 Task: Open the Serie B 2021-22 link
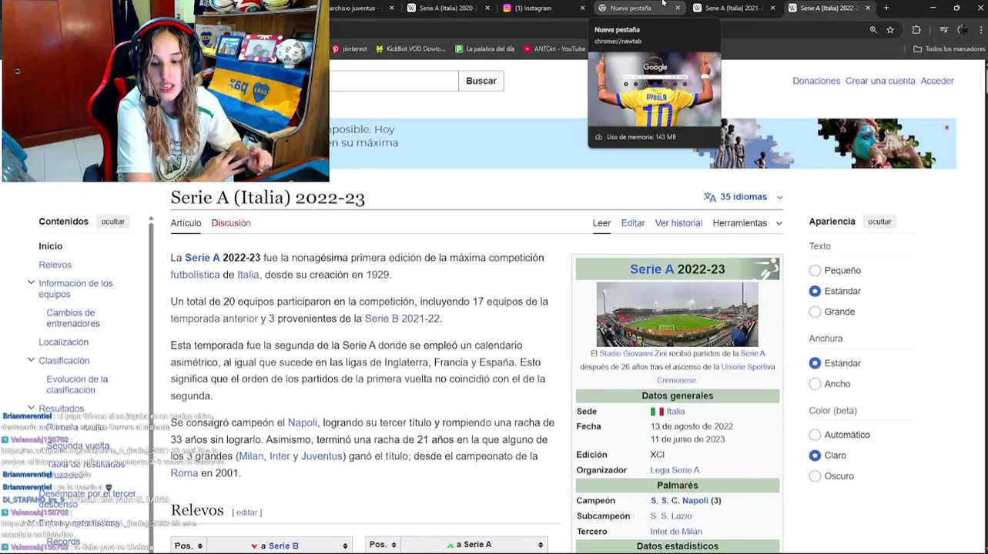click(402, 319)
